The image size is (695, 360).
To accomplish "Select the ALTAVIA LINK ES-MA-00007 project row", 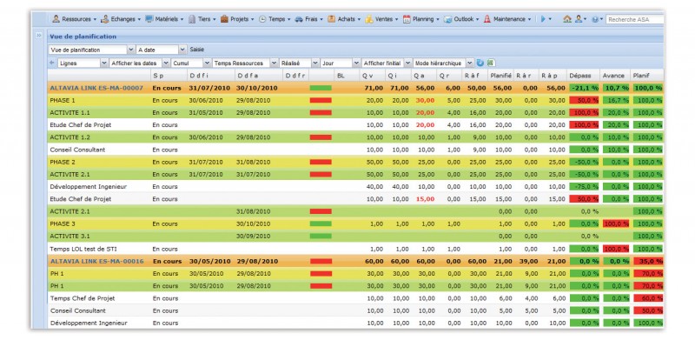I will tap(96, 88).
